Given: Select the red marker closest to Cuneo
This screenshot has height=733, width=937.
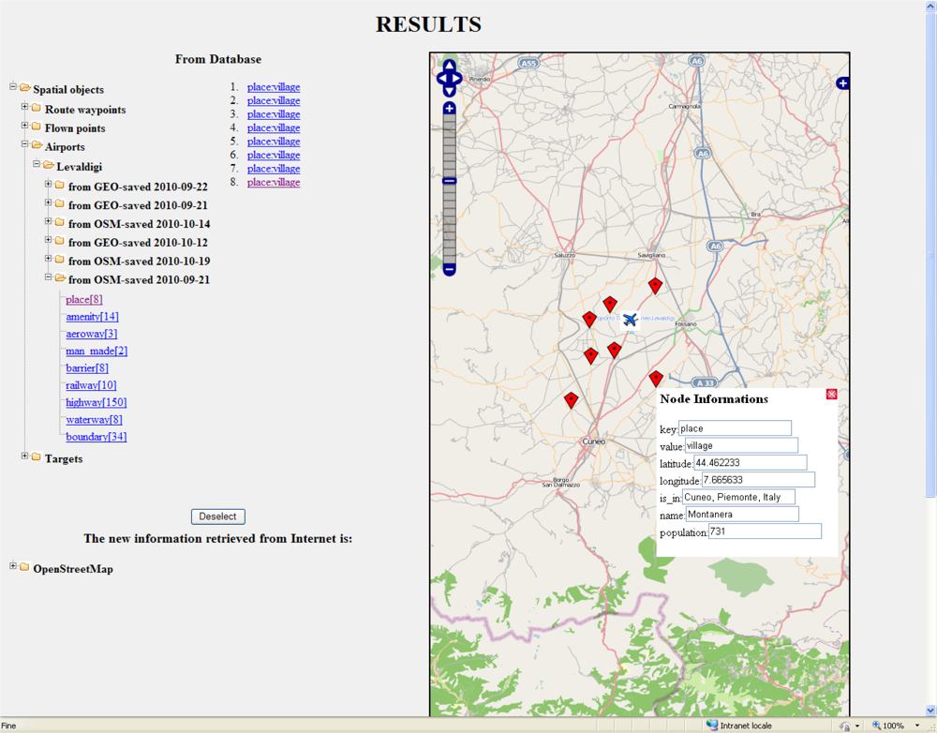Looking at the screenshot, I should (x=572, y=400).
